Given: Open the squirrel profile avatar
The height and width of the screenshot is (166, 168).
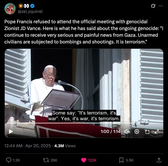Looking at the screenshot, I should [10, 9].
